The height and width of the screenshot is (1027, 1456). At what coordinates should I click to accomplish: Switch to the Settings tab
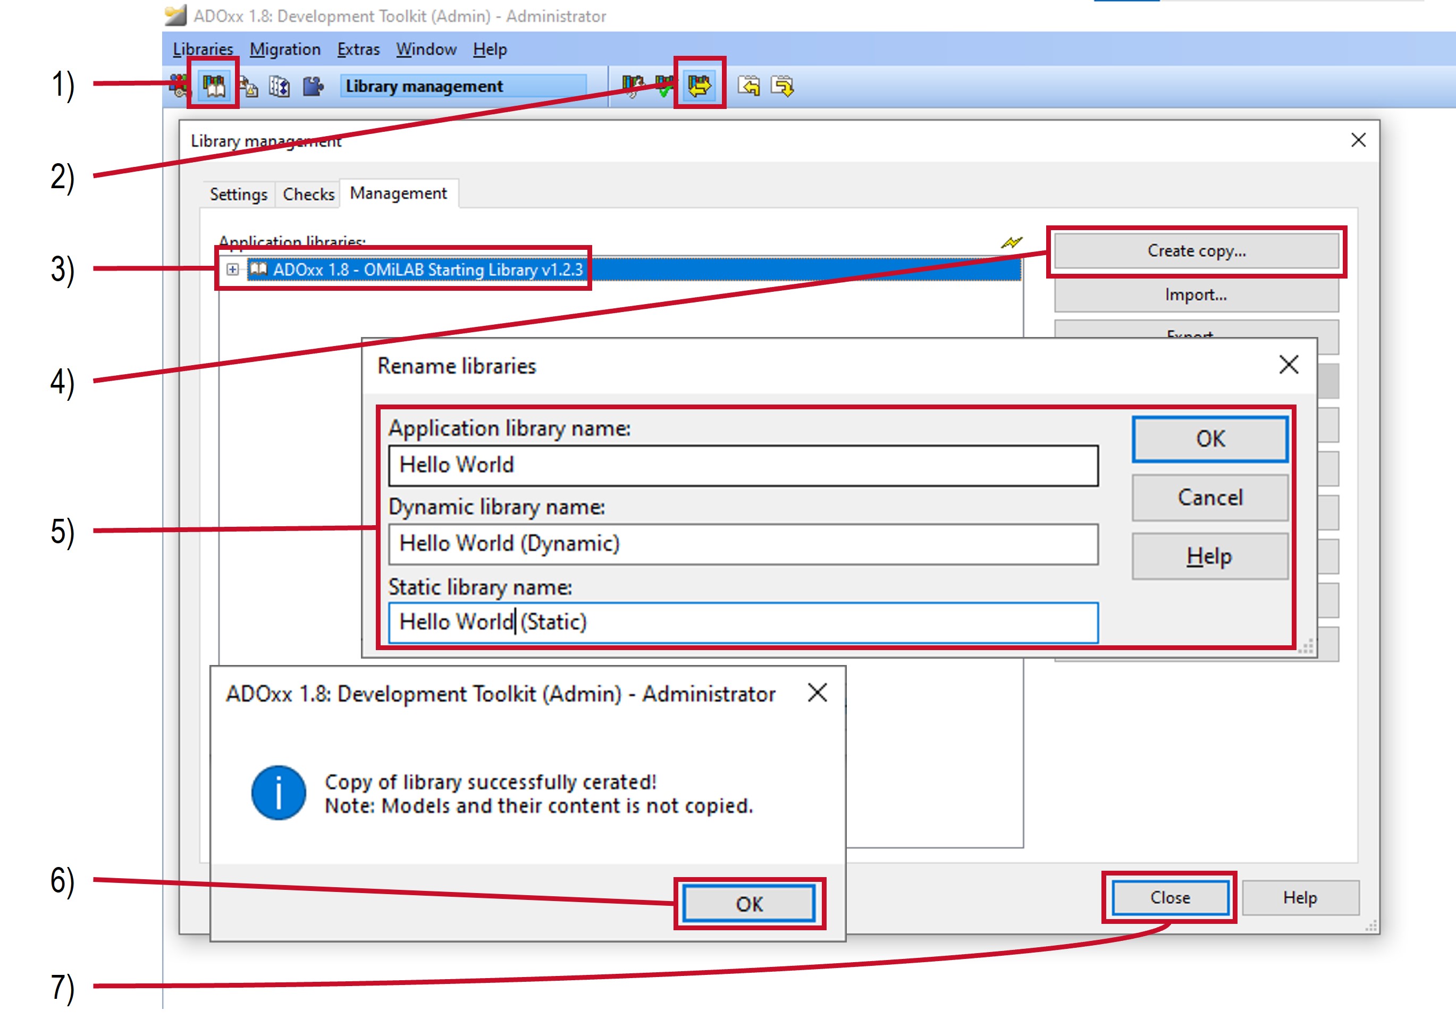(239, 194)
